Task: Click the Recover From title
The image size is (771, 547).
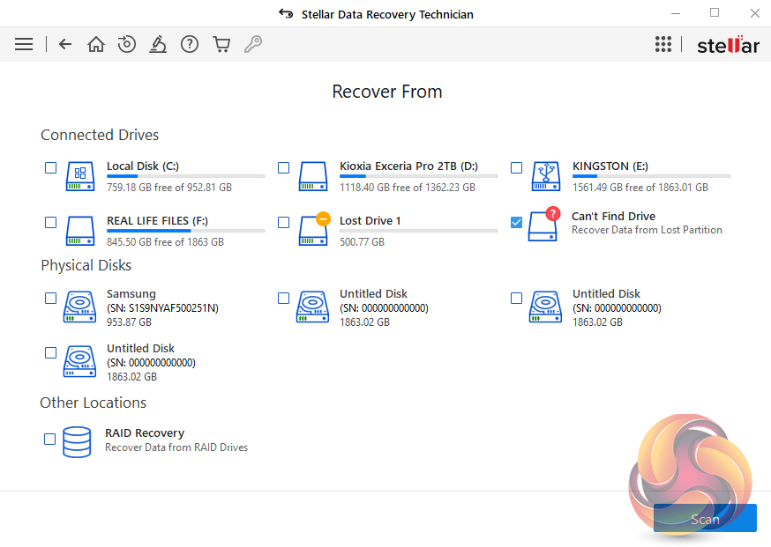Action: (x=387, y=92)
